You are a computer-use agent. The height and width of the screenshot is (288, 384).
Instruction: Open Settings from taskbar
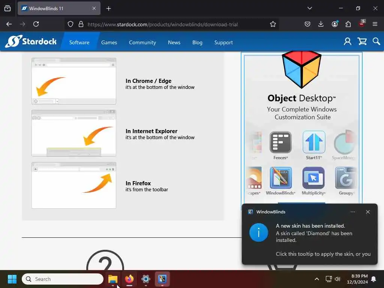[146, 279]
